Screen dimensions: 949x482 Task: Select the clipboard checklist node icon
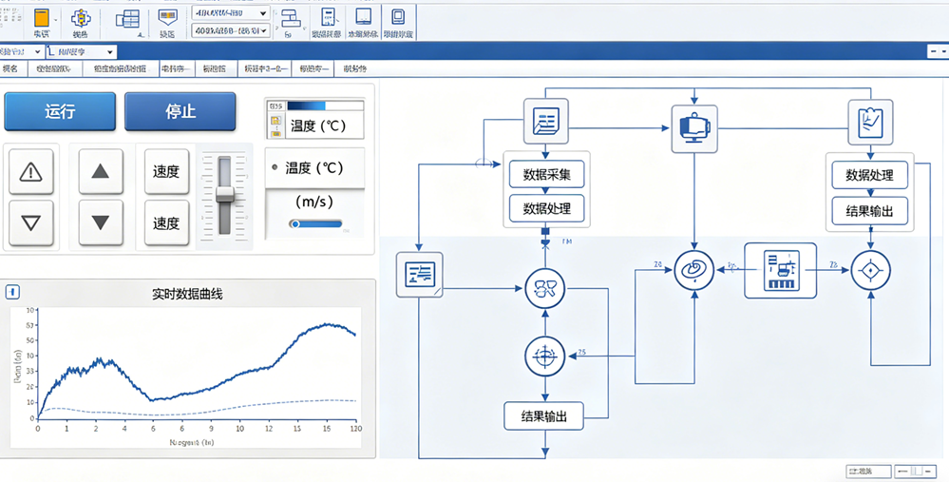(869, 123)
